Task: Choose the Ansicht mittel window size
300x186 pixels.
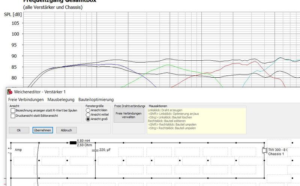Action: click(x=88, y=115)
